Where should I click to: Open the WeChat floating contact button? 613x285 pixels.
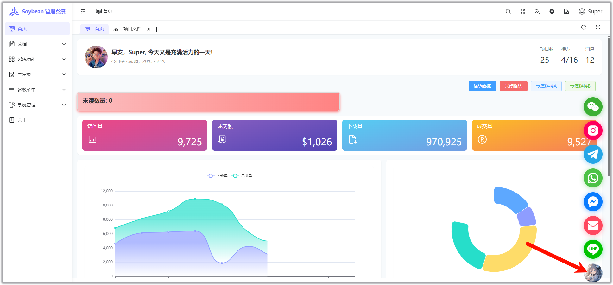[593, 107]
